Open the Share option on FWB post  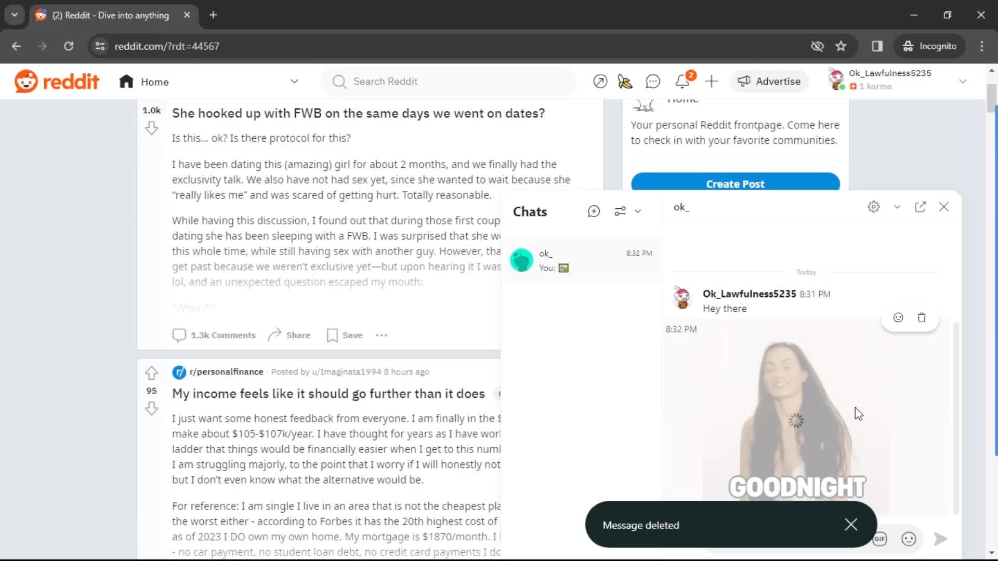coord(288,335)
